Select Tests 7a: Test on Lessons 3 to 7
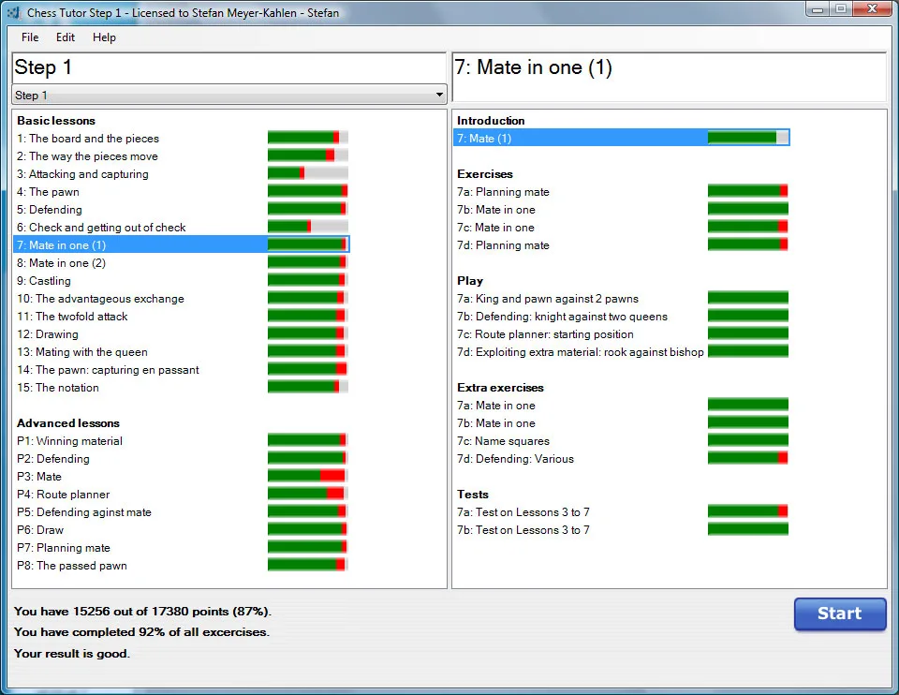899x695 pixels. [523, 511]
